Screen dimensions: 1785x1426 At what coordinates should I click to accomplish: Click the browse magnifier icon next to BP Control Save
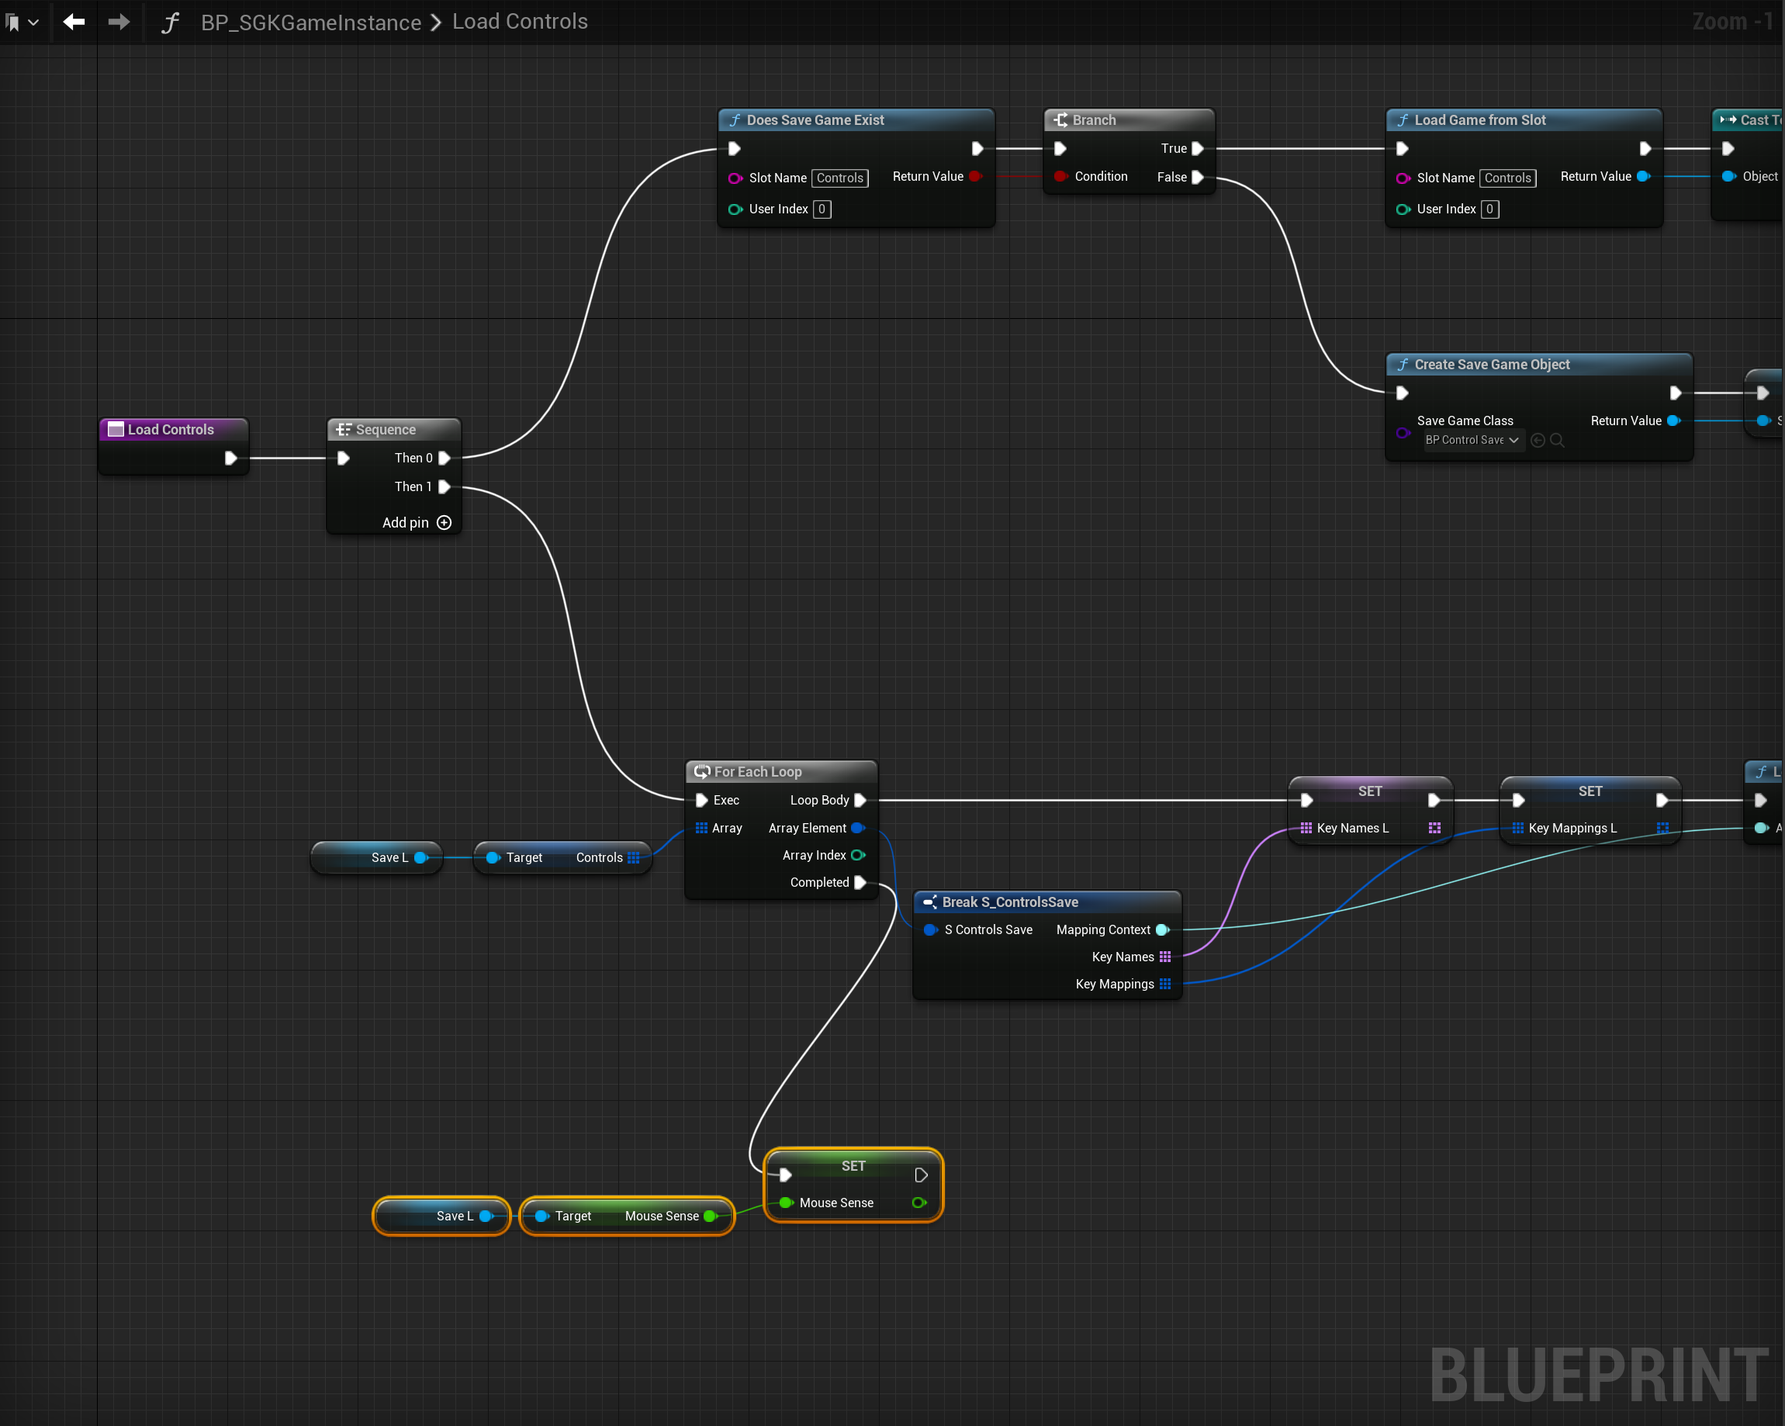(x=1556, y=441)
